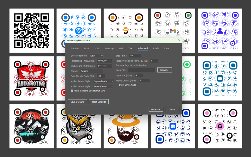Click the purple person silhouette icon
The height and width of the screenshot is (157, 251).
click(220, 30)
